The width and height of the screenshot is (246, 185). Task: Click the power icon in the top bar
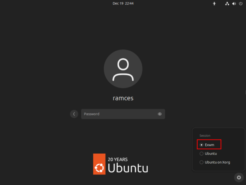pos(241,3)
